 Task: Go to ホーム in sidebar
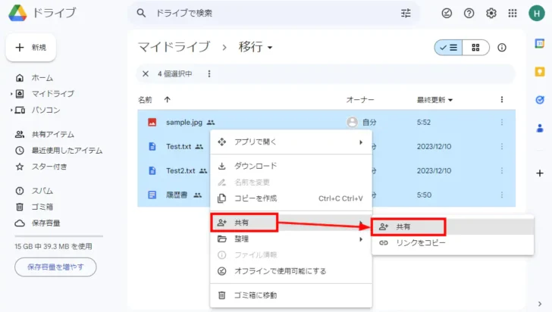pyautogui.click(x=42, y=78)
